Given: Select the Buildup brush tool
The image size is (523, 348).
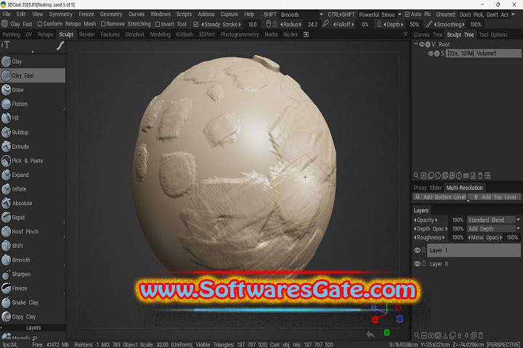Looking at the screenshot, I should (33, 132).
